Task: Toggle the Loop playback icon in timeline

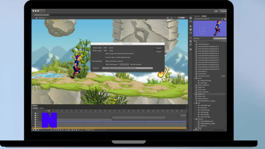Action: pos(69,130)
